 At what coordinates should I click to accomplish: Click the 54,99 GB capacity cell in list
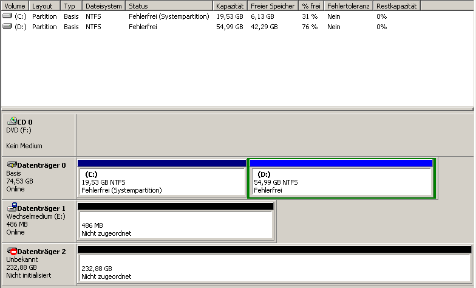[x=229, y=27]
